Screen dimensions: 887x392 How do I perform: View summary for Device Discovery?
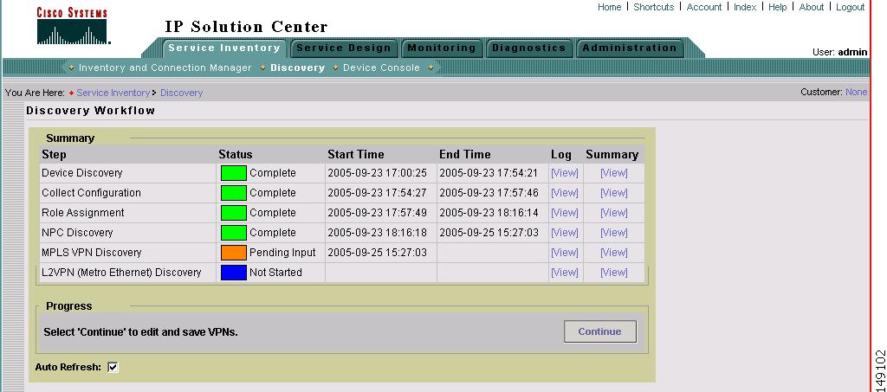tap(614, 173)
